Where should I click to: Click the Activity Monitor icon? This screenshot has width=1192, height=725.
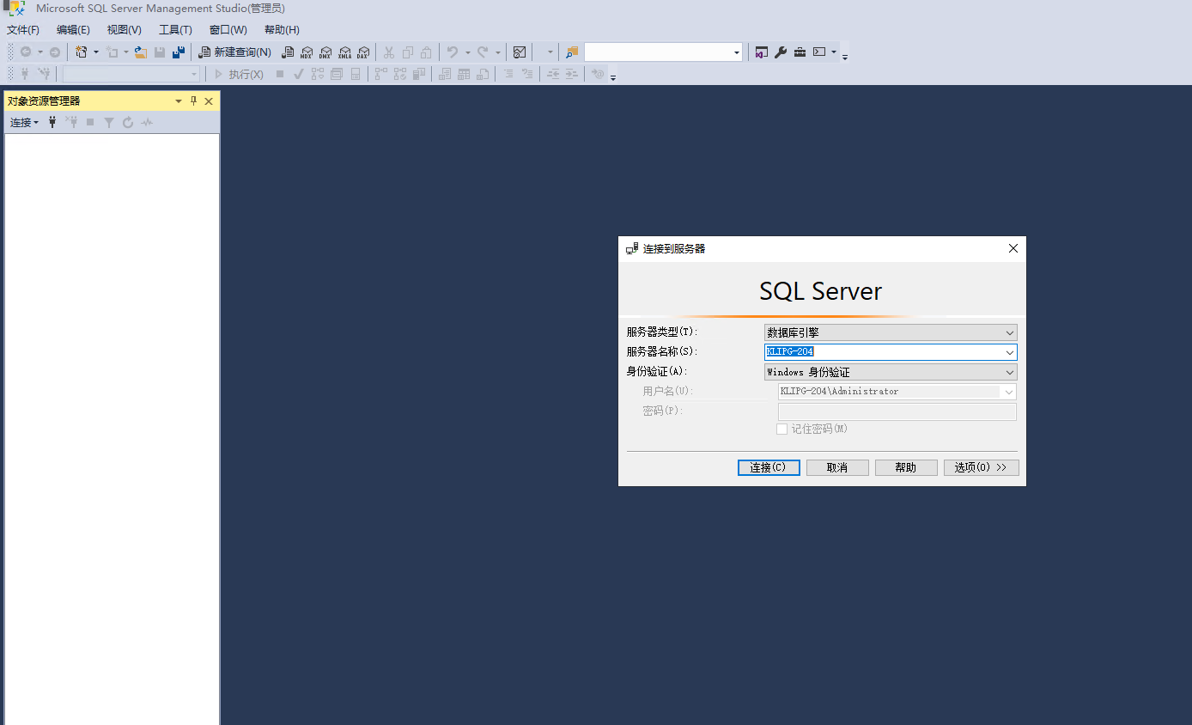click(520, 52)
